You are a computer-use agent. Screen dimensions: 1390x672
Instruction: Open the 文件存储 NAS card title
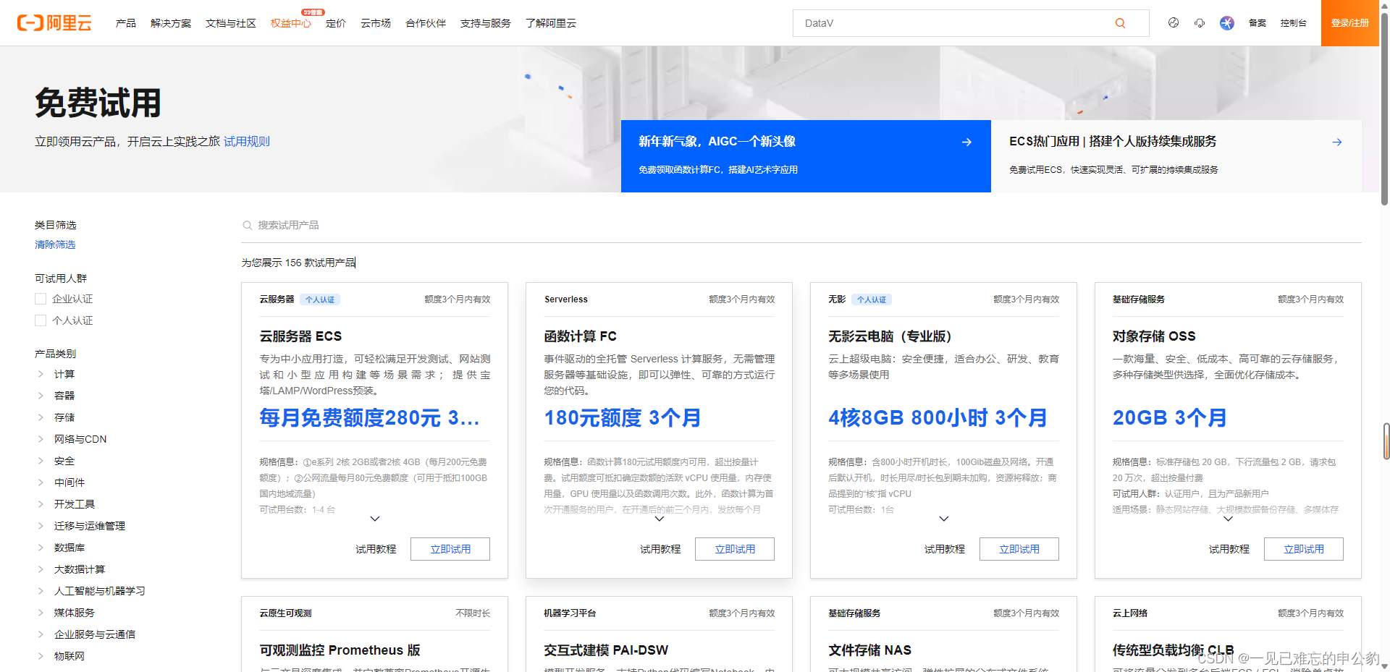tap(870, 650)
